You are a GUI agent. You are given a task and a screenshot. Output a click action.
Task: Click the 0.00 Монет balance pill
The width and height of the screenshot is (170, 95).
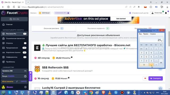tap(44, 13)
